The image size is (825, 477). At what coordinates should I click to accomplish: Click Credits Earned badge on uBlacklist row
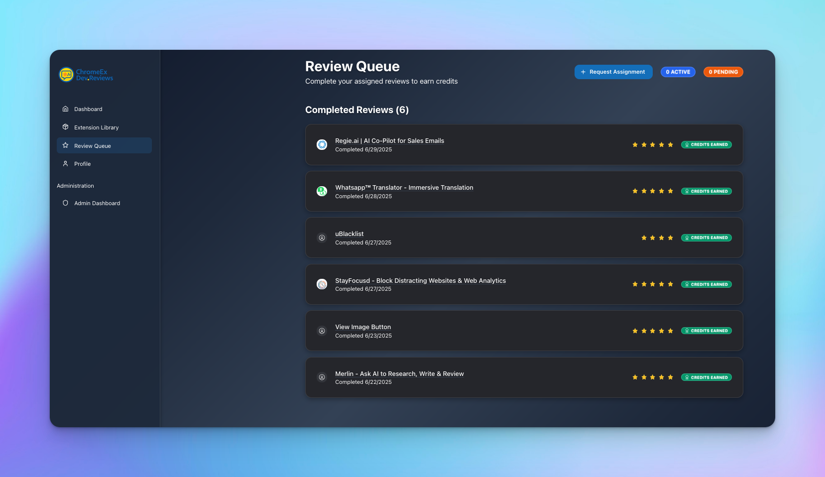(707, 238)
